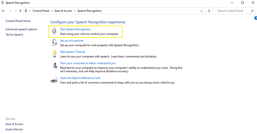Navigate up one level with up arrow
257x134 pixels.
coord(20,11)
